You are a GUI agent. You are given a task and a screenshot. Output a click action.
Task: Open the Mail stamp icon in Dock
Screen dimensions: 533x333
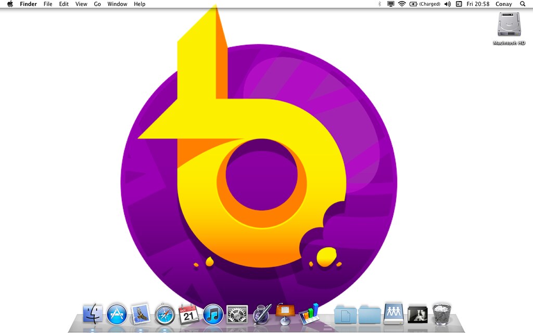(141, 314)
